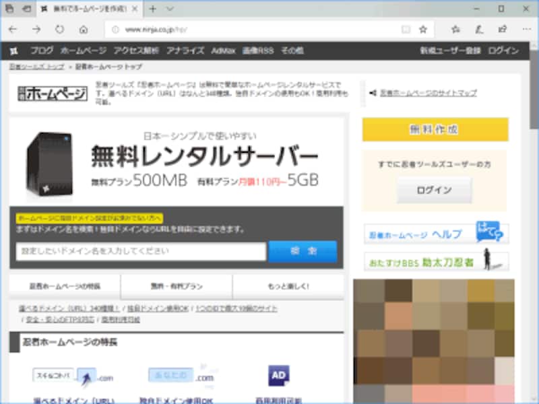The height and width of the screenshot is (404, 539).
Task: Close the current browser tab
Action: tap(135, 9)
